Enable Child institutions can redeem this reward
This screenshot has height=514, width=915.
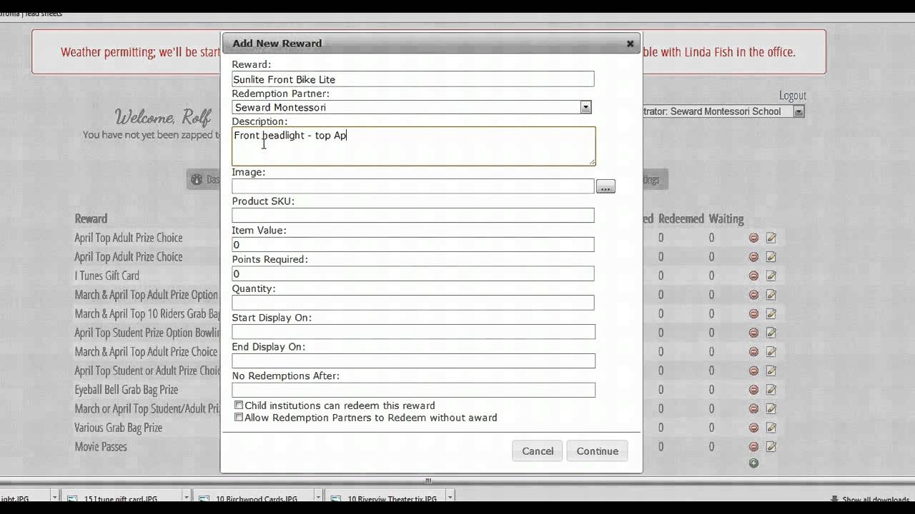pyautogui.click(x=239, y=405)
